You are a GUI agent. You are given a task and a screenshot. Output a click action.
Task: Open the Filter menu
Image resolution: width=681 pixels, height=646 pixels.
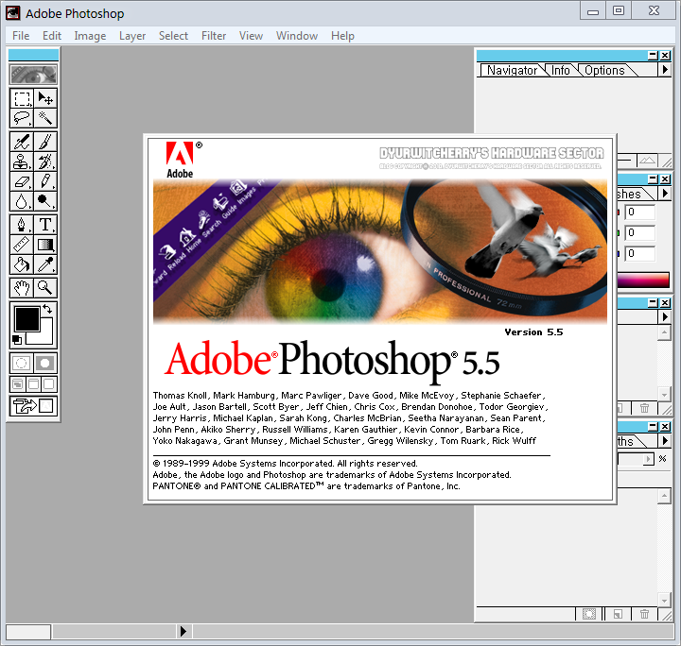tap(214, 36)
